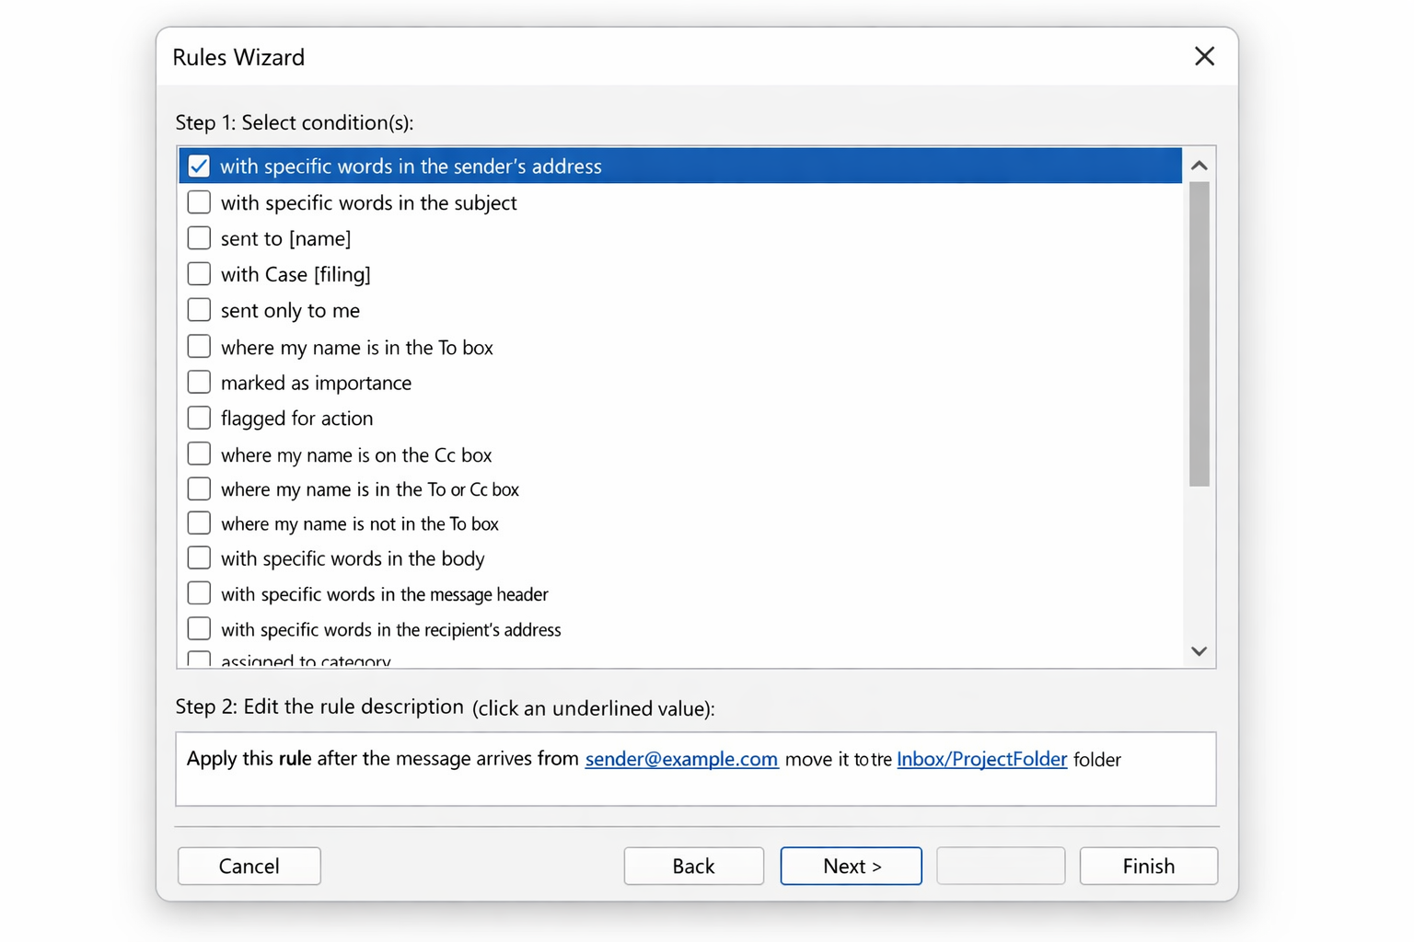Check "where my name is in the To or Cc box"
Viewport: 1414px width, 942px height.
198,488
